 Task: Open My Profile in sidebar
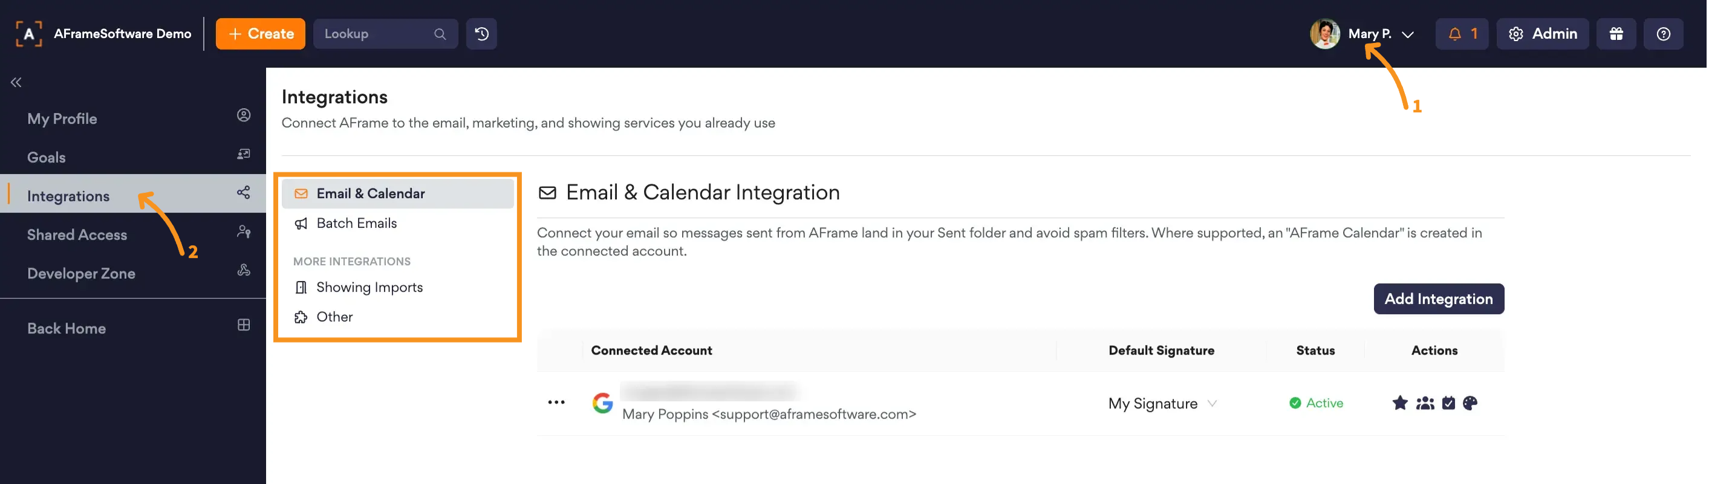132,118
